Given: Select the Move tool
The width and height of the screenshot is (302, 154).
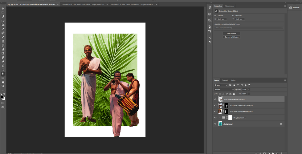Looking at the screenshot, I should tap(3, 8).
